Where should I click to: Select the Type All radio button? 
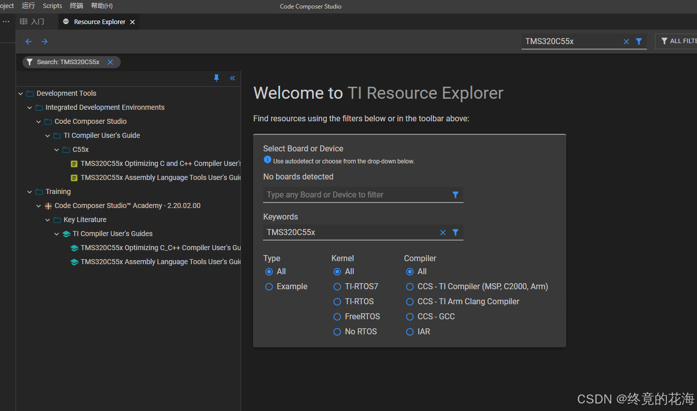click(269, 272)
